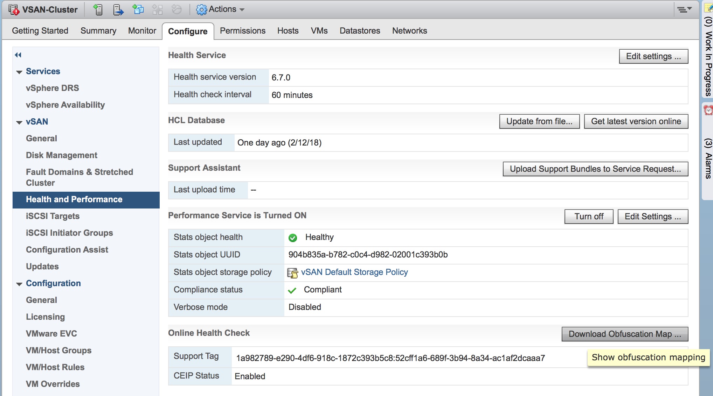
Task: Click the Support Tag value text
Action: 390,358
